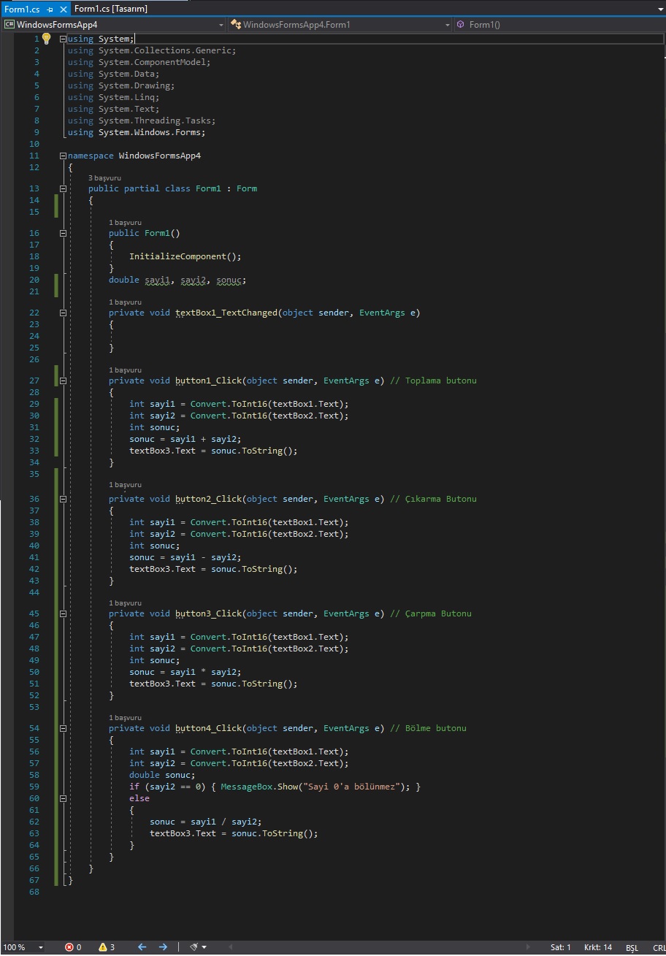Navigate backward with the left arrow
This screenshot has height=956, width=666.
(x=142, y=947)
